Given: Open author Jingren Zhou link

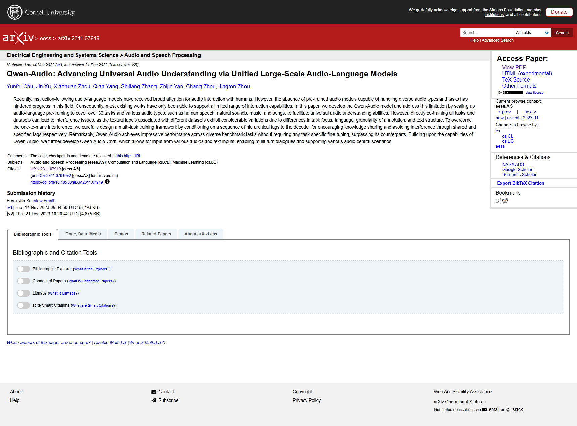Looking at the screenshot, I should tap(234, 87).
